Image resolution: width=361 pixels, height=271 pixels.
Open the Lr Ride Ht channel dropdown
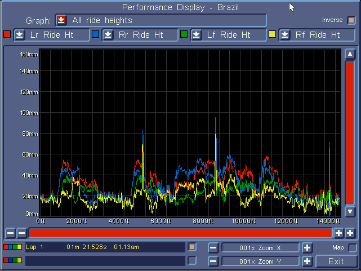tap(20, 35)
